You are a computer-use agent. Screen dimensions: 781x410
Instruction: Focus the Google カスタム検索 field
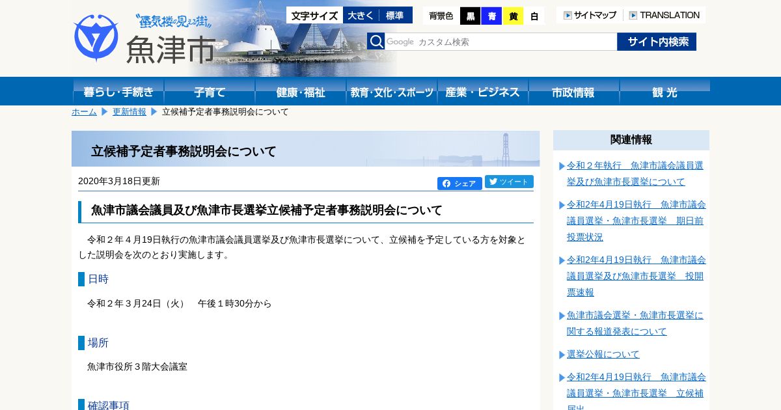click(500, 42)
